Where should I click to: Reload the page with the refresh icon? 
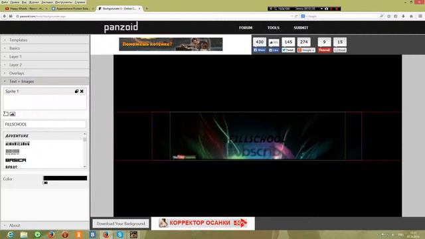pyautogui.click(x=296, y=16)
